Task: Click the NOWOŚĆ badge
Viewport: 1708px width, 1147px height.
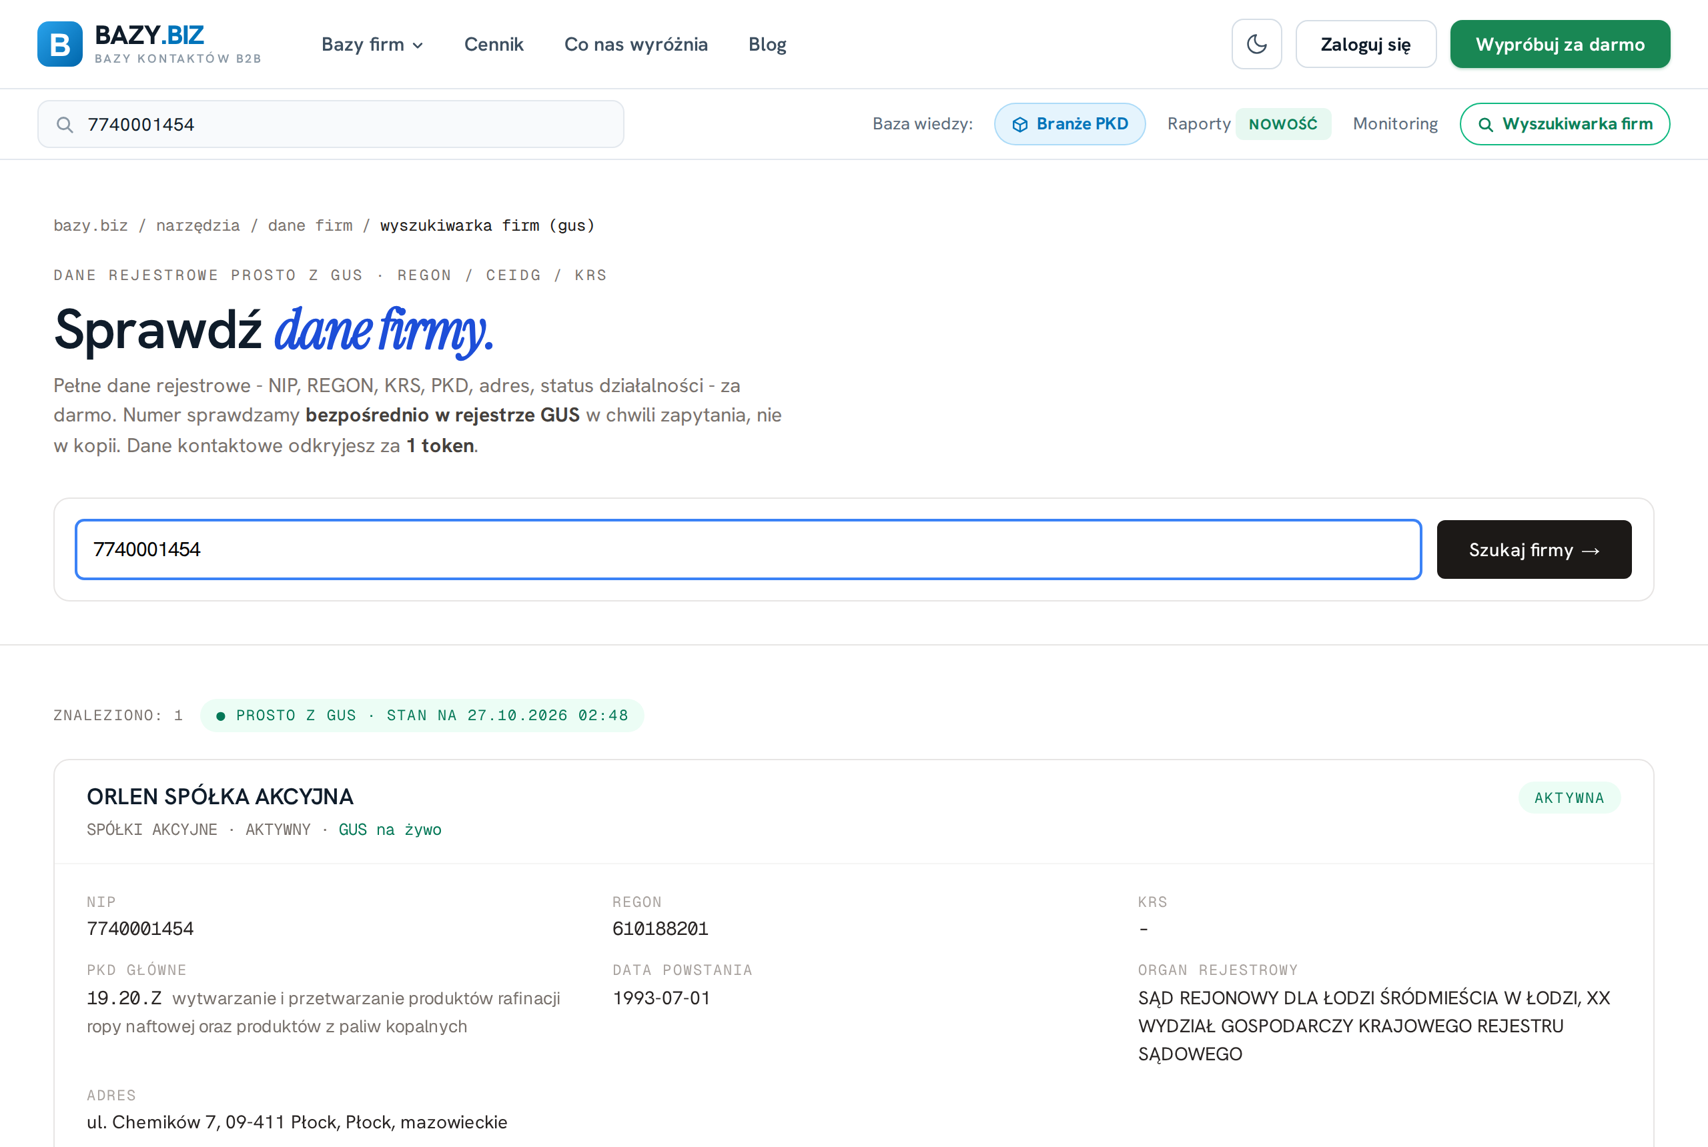Action: coord(1283,123)
